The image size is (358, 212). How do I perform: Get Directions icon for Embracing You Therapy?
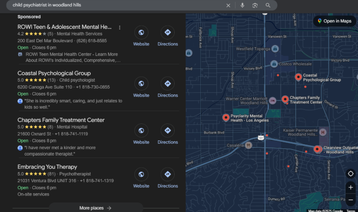(x=168, y=174)
